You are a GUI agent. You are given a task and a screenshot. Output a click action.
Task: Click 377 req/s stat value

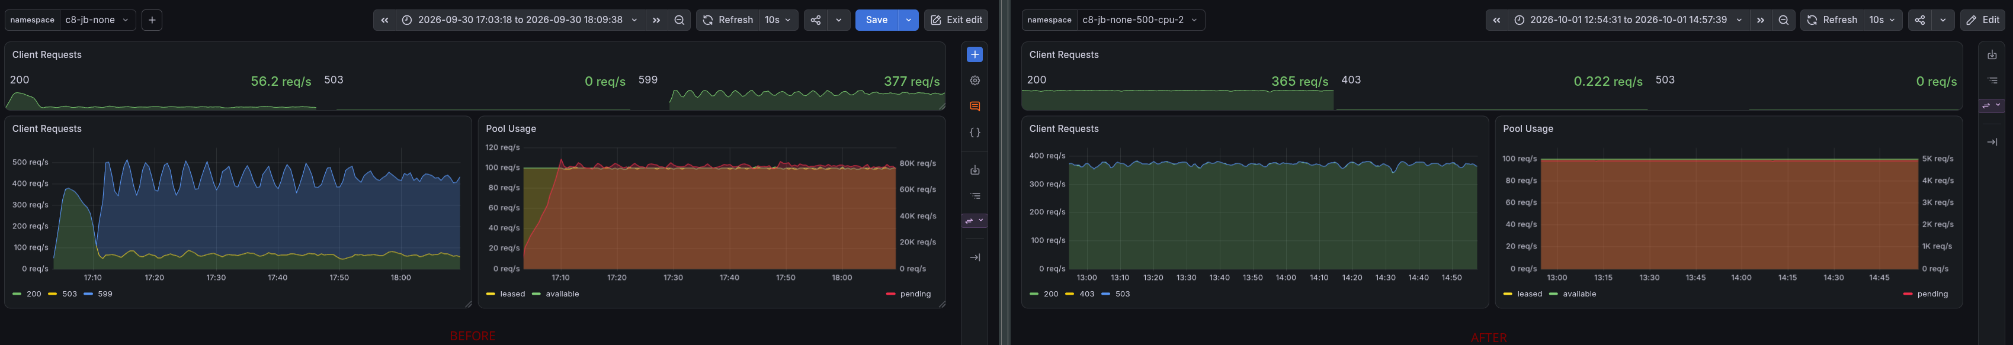pyautogui.click(x=912, y=81)
